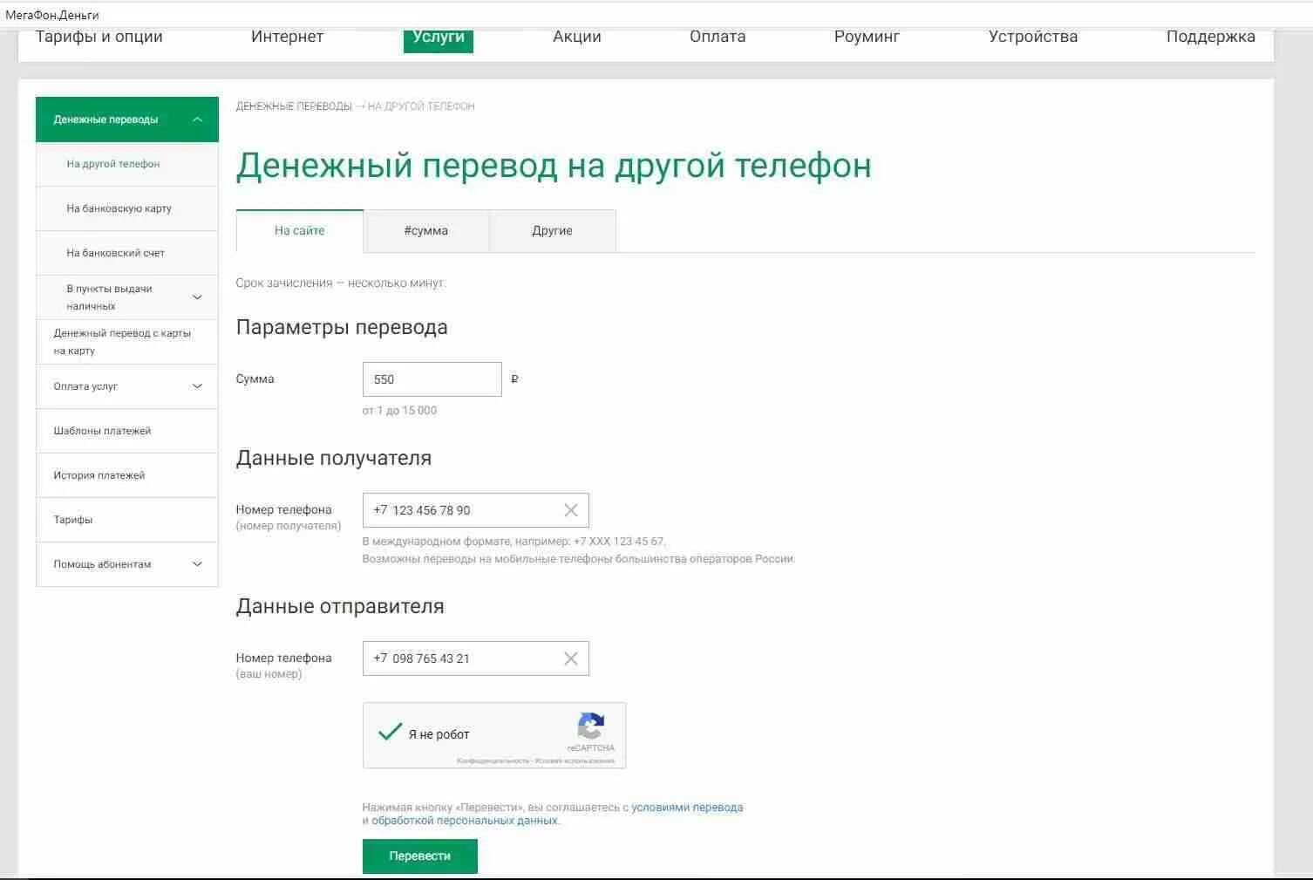
Task: Clear the sender phone number field
Action: [571, 658]
